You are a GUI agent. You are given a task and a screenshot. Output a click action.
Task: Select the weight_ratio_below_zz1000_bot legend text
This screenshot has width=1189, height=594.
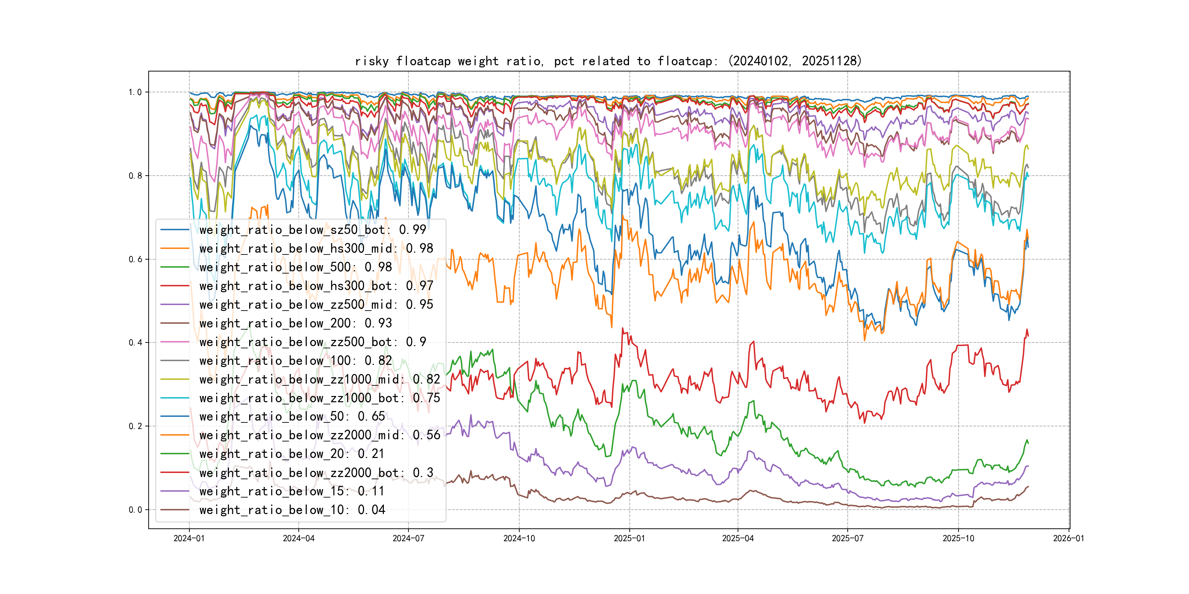point(319,398)
